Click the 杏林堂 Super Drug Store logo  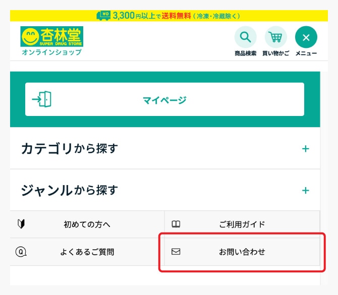tap(52, 41)
